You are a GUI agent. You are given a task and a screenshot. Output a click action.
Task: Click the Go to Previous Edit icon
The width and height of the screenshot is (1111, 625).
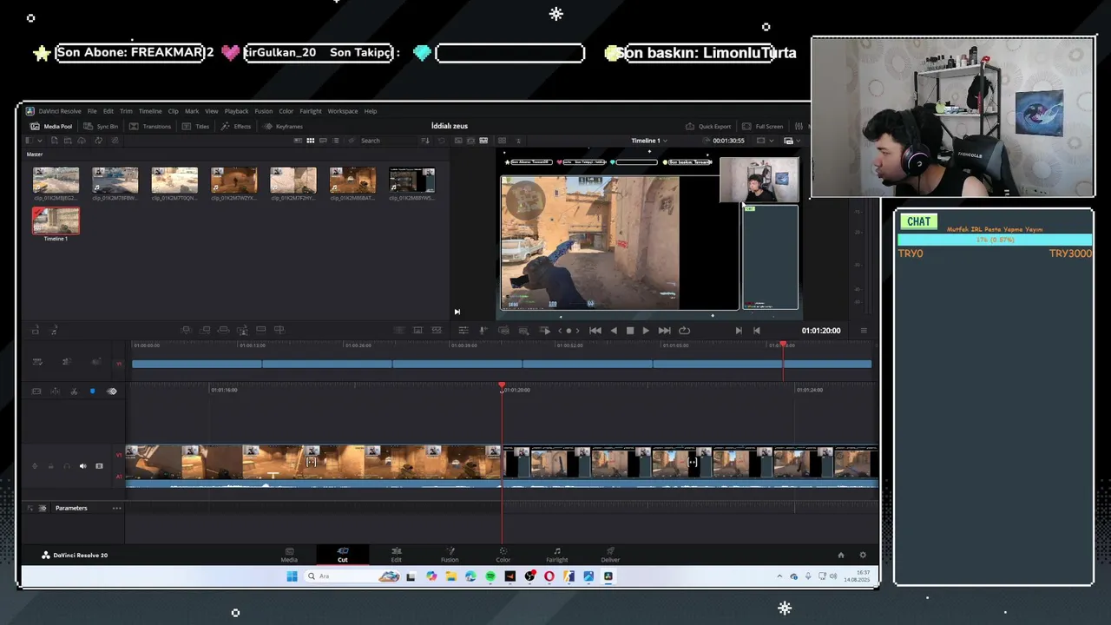756,331
